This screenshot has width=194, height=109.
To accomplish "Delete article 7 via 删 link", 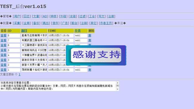I will tap(90, 40).
